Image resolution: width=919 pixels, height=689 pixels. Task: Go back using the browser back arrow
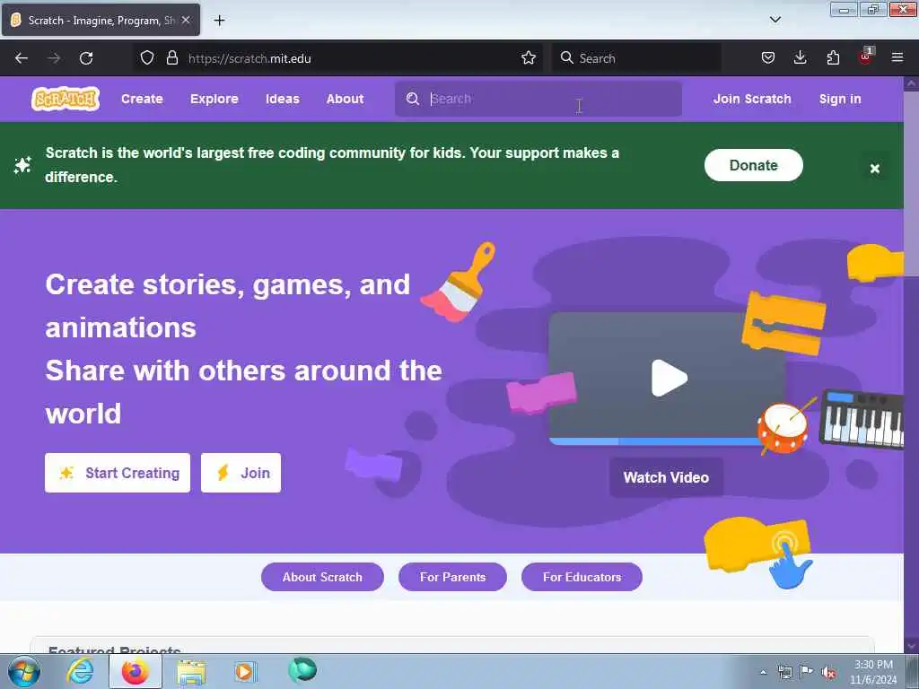coord(22,58)
